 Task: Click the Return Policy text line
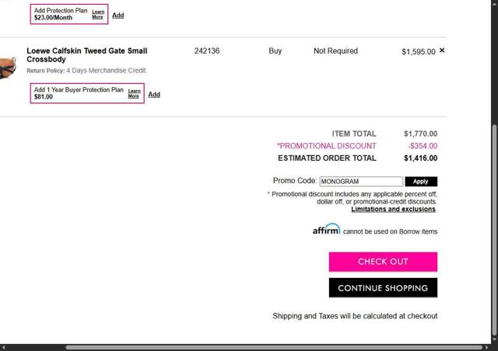point(86,71)
